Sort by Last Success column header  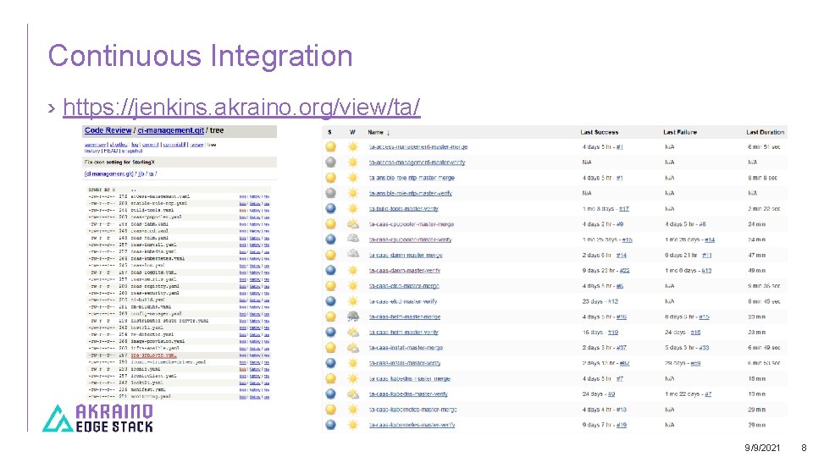[x=600, y=132]
